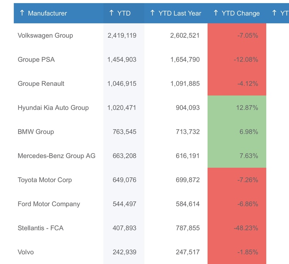Viewport: 289px width, 264px height.
Task: Click last year value 616,191
Action: pos(188,156)
